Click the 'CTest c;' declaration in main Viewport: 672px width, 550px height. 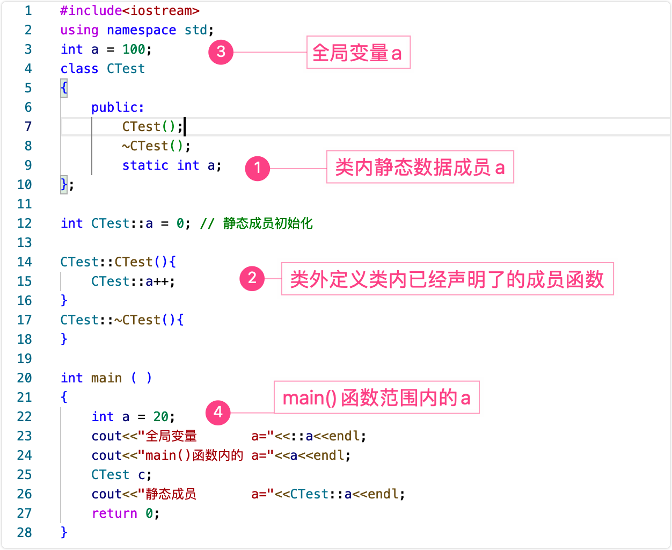click(x=122, y=475)
